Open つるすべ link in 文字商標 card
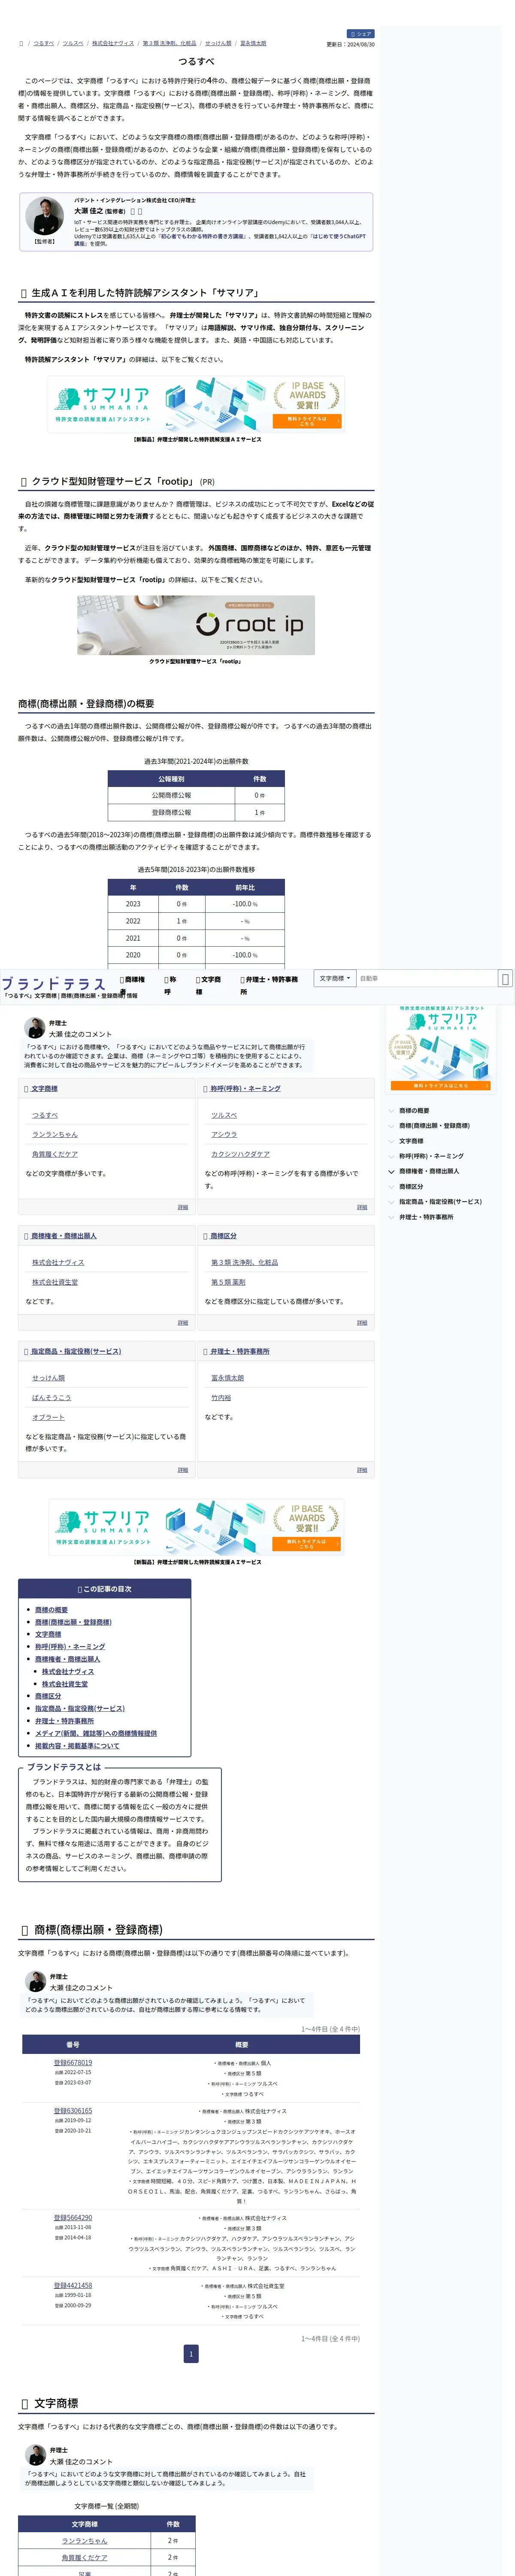This screenshot has width=515, height=2576. click(x=45, y=1115)
